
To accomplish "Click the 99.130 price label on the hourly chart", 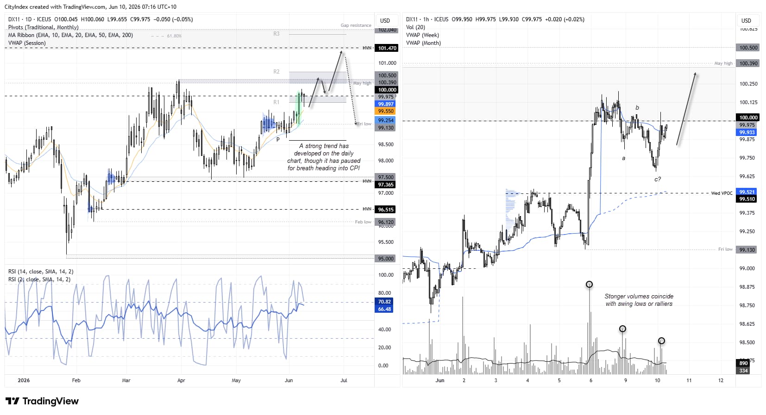I will 747,250.
